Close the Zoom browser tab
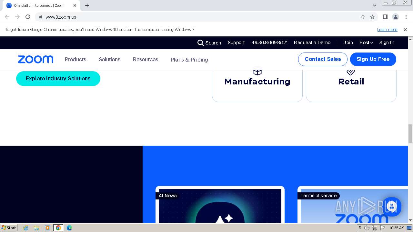413x232 pixels. [x=75, y=5]
